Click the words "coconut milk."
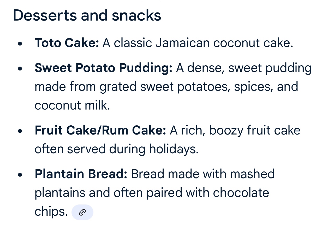 tap(72, 105)
